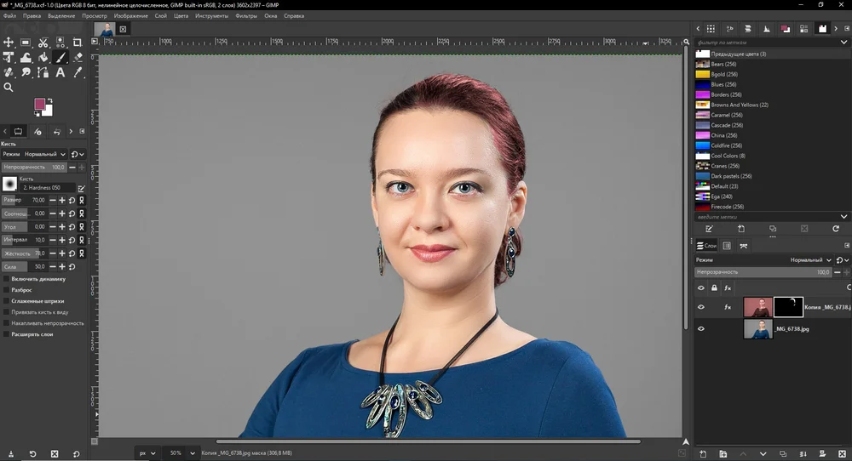Swap foreground and background colors
The image size is (852, 461).
(50, 100)
